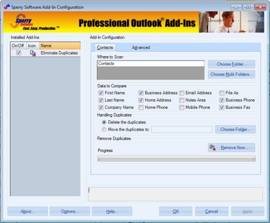The width and height of the screenshot is (270, 223).
Task: Click the Eliminate Duplicates add-in icon
Action: pyautogui.click(x=33, y=53)
